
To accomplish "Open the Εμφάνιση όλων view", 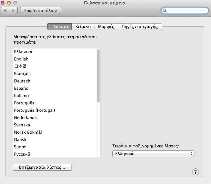I will (41, 11).
